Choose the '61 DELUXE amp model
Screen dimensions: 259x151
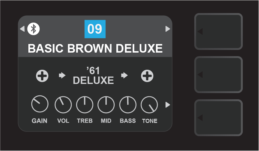pyautogui.click(x=93, y=76)
